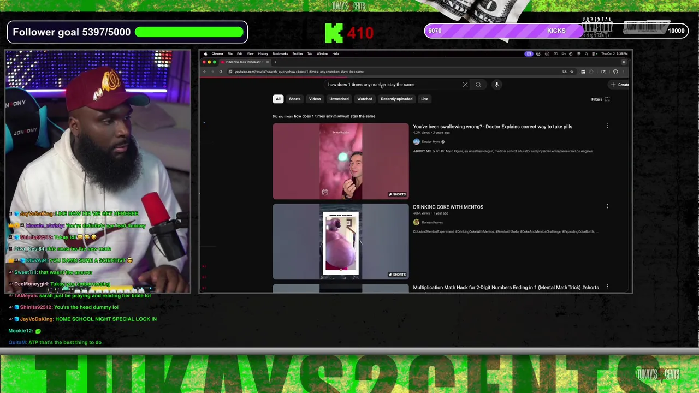Open the search Filters panel
Viewport: 699px width, 393px height.
[600, 99]
